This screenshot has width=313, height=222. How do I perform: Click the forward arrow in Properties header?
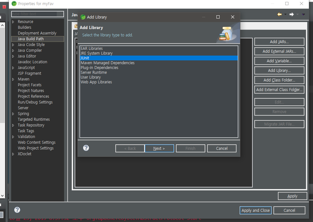click(x=292, y=14)
